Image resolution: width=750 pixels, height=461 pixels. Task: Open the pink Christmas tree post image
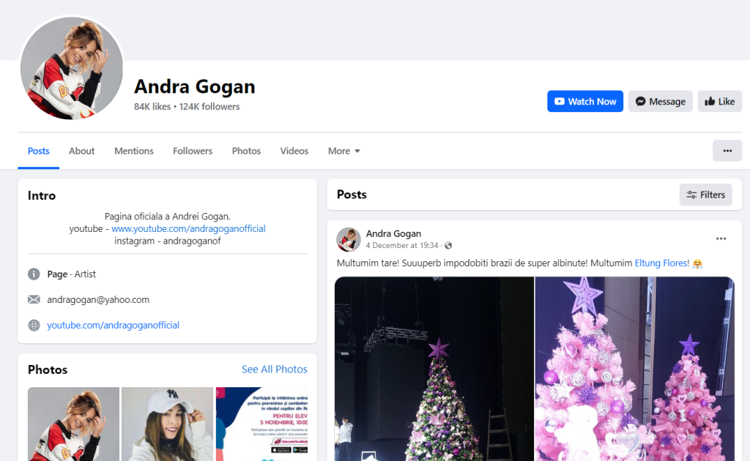(634, 369)
